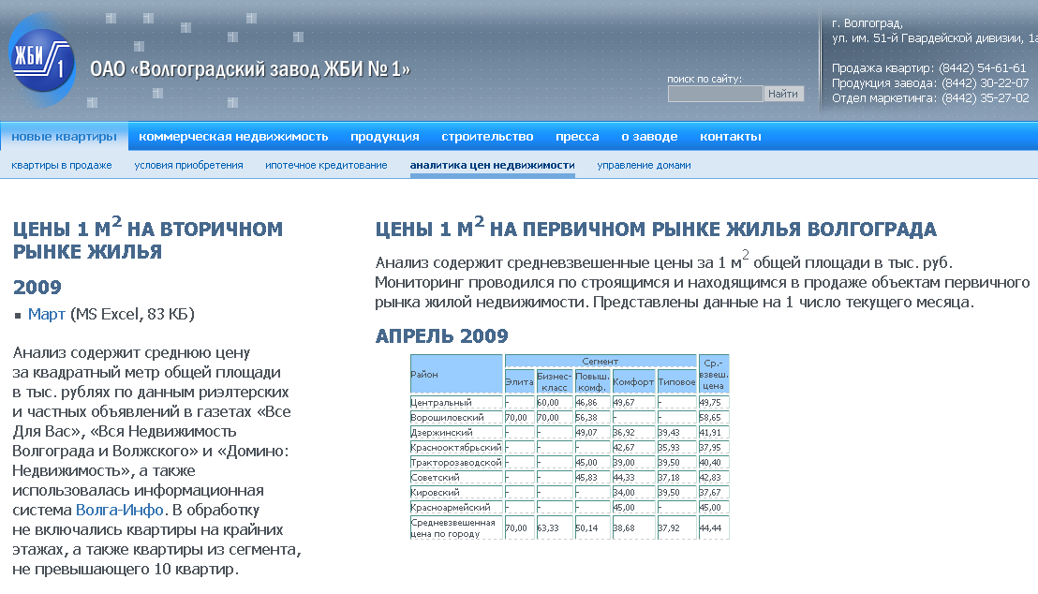Open условия приобретения submenu link
This screenshot has width=1038, height=594.
pos(188,165)
